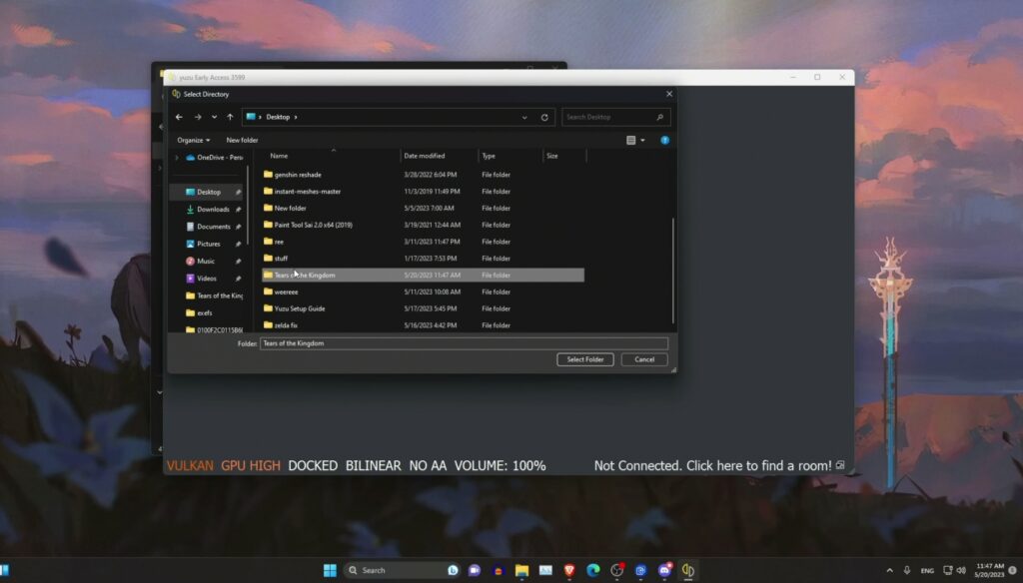Open Music in navigation pane

[206, 261]
